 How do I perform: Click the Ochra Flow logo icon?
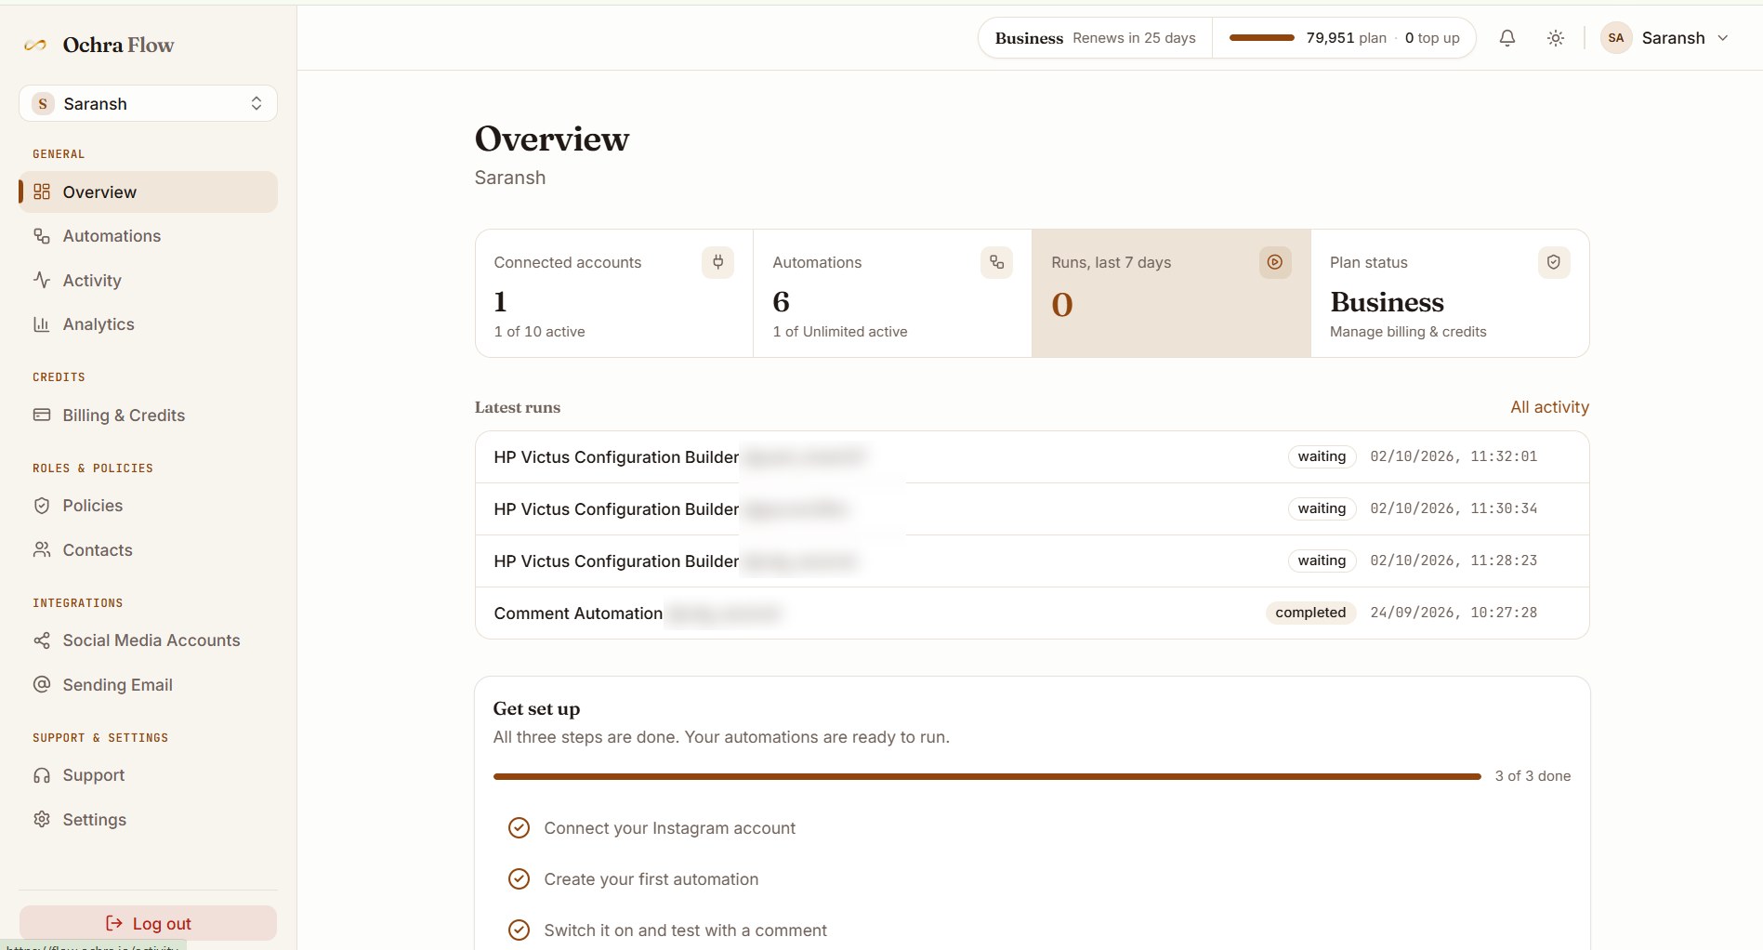tap(35, 45)
